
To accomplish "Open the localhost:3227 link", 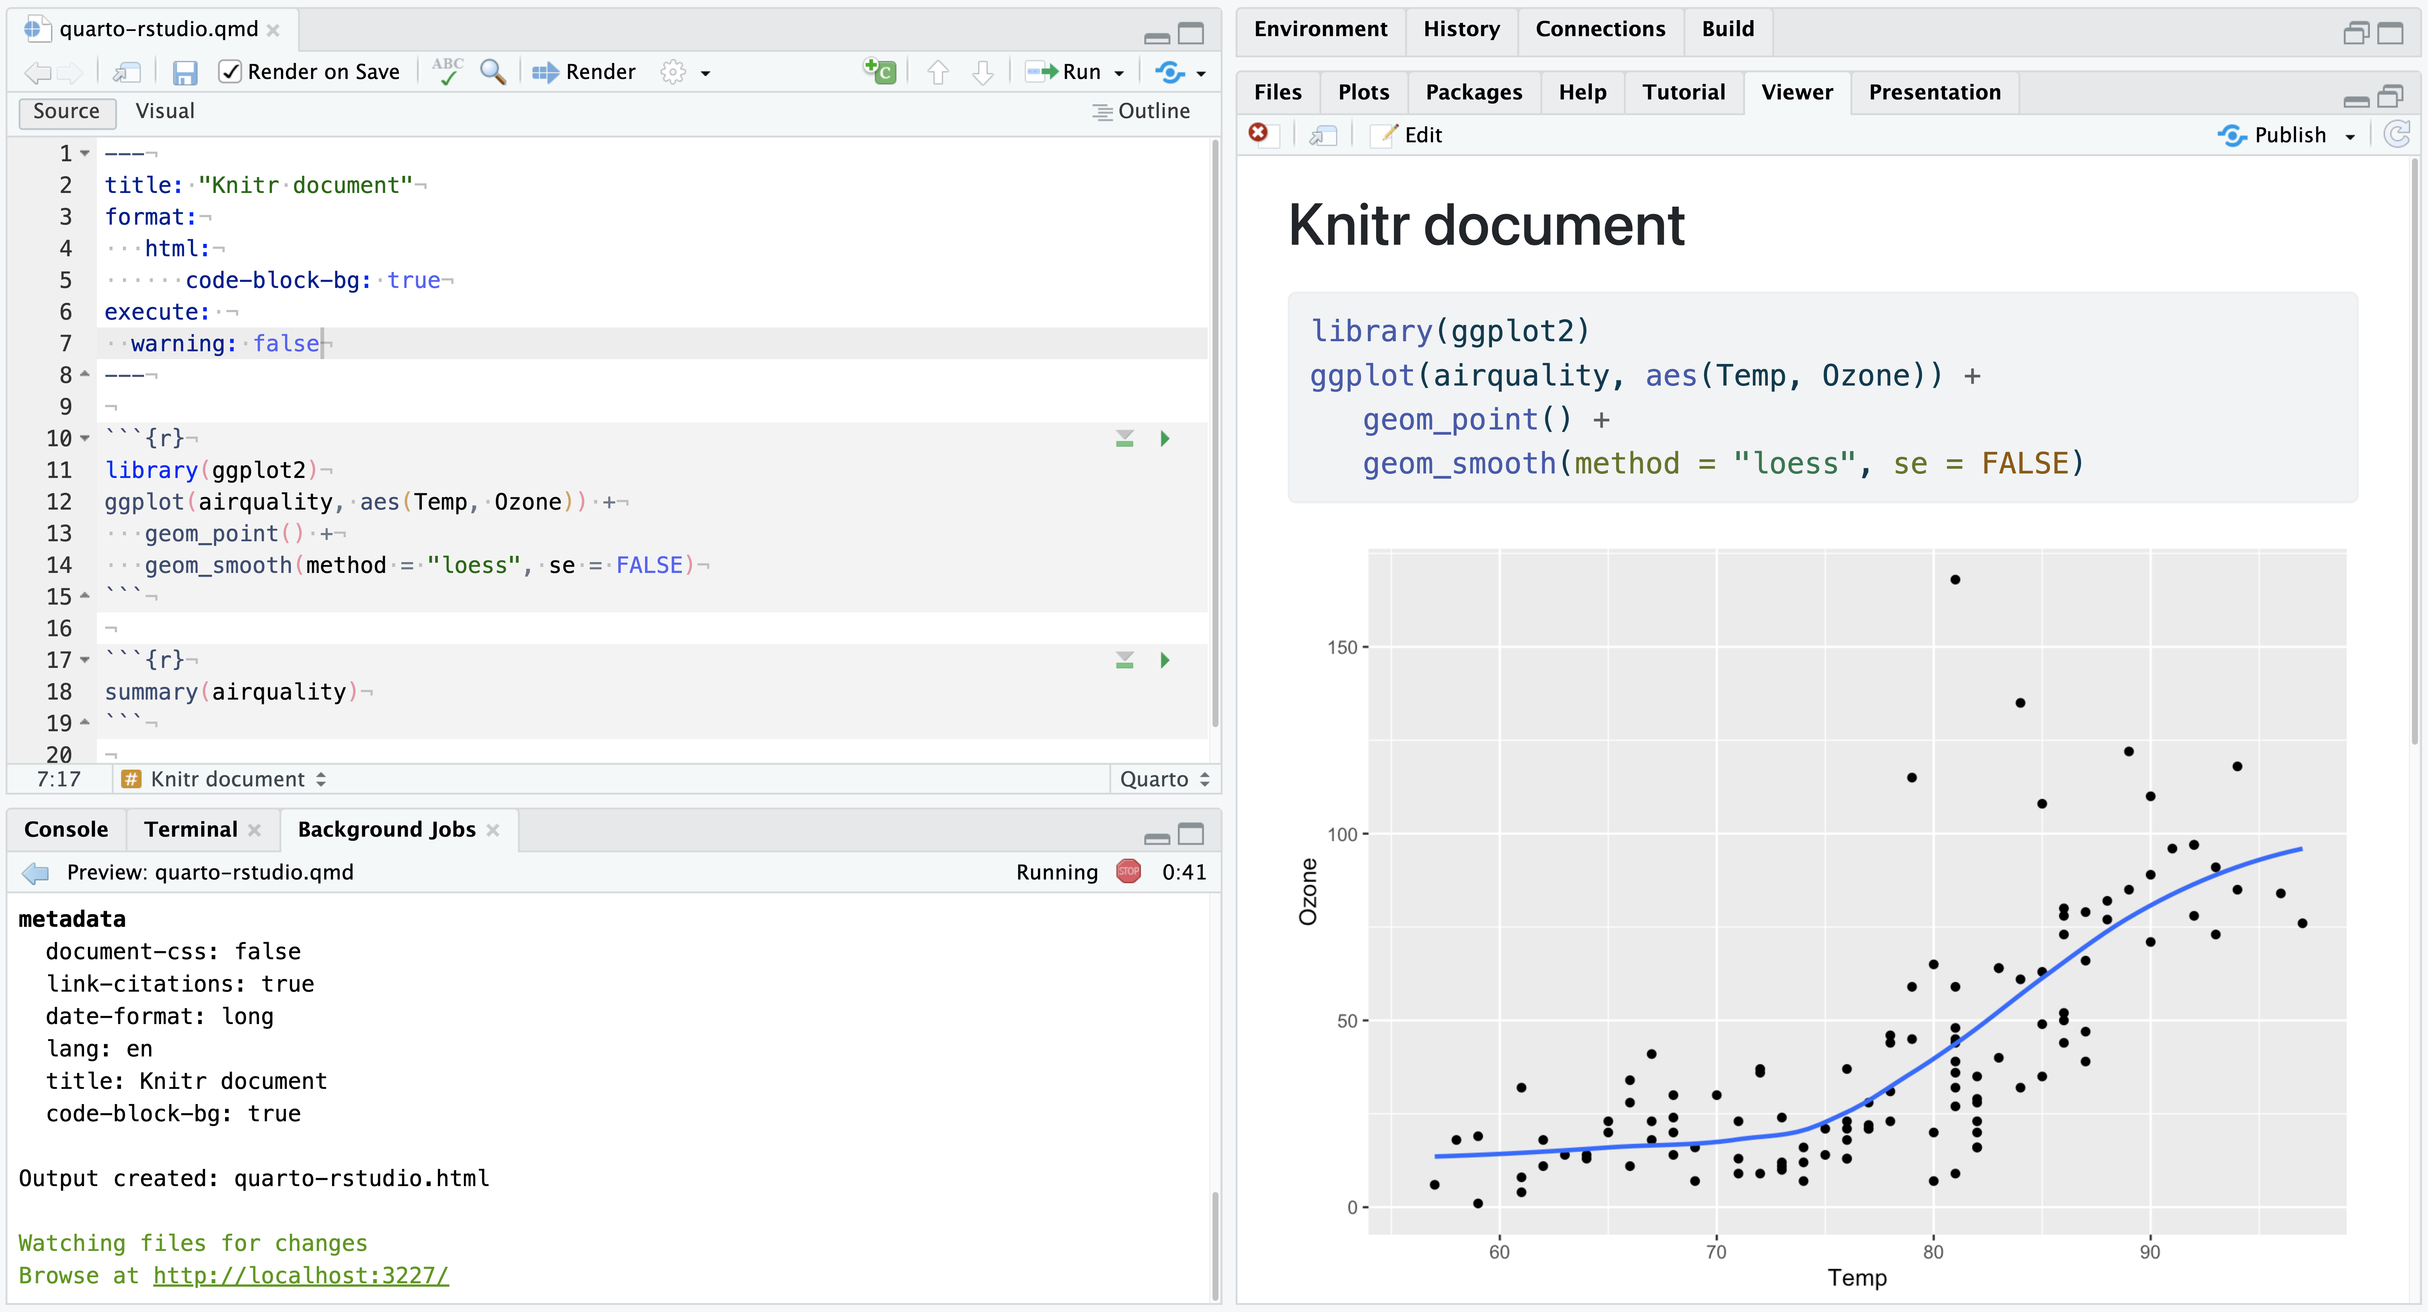I will (x=301, y=1275).
